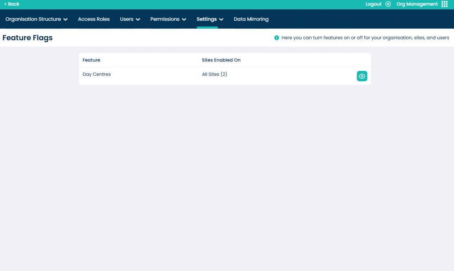Open the Org Management app grid icon
The image size is (454, 271).
click(x=444, y=4)
